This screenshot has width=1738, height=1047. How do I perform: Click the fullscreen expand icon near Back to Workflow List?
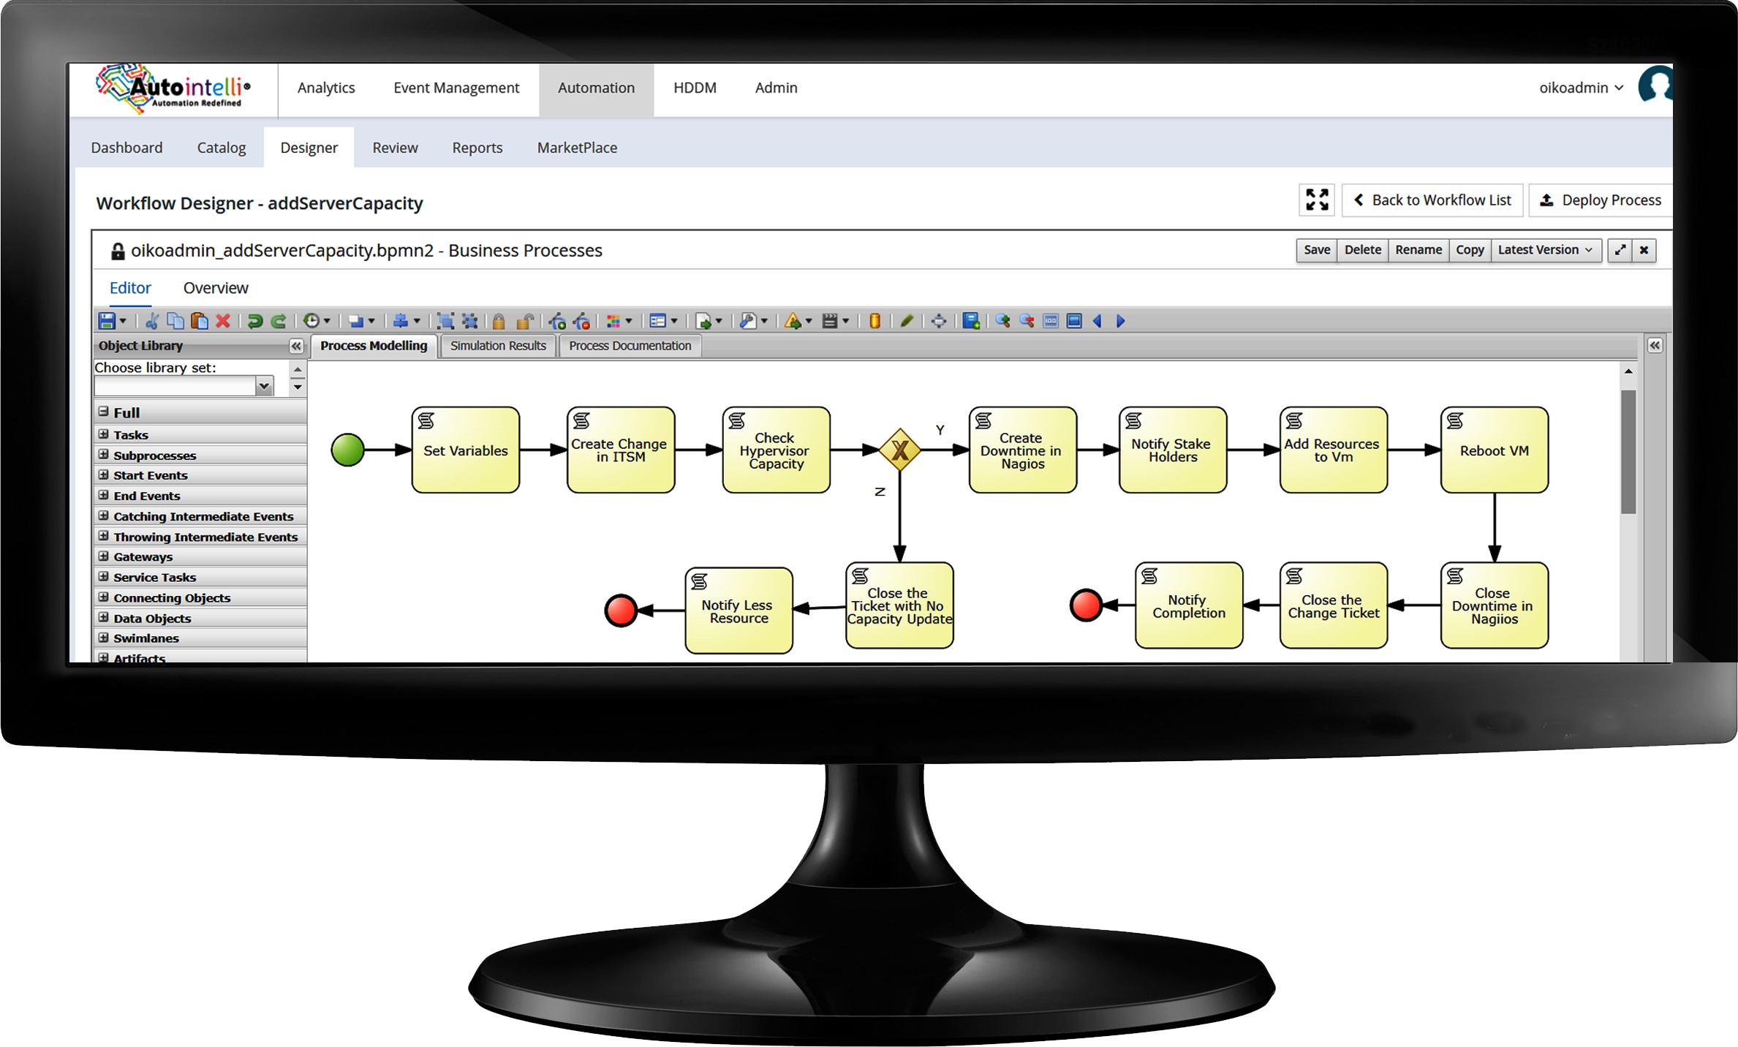coord(1316,200)
